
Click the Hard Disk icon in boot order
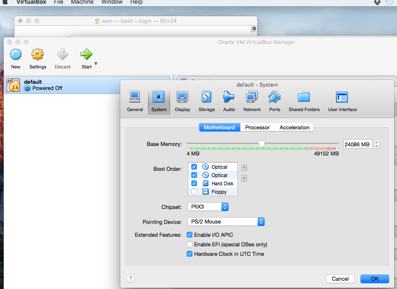pos(206,183)
